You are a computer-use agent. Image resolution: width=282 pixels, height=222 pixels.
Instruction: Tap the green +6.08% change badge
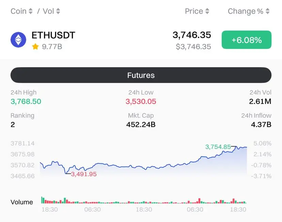click(247, 40)
